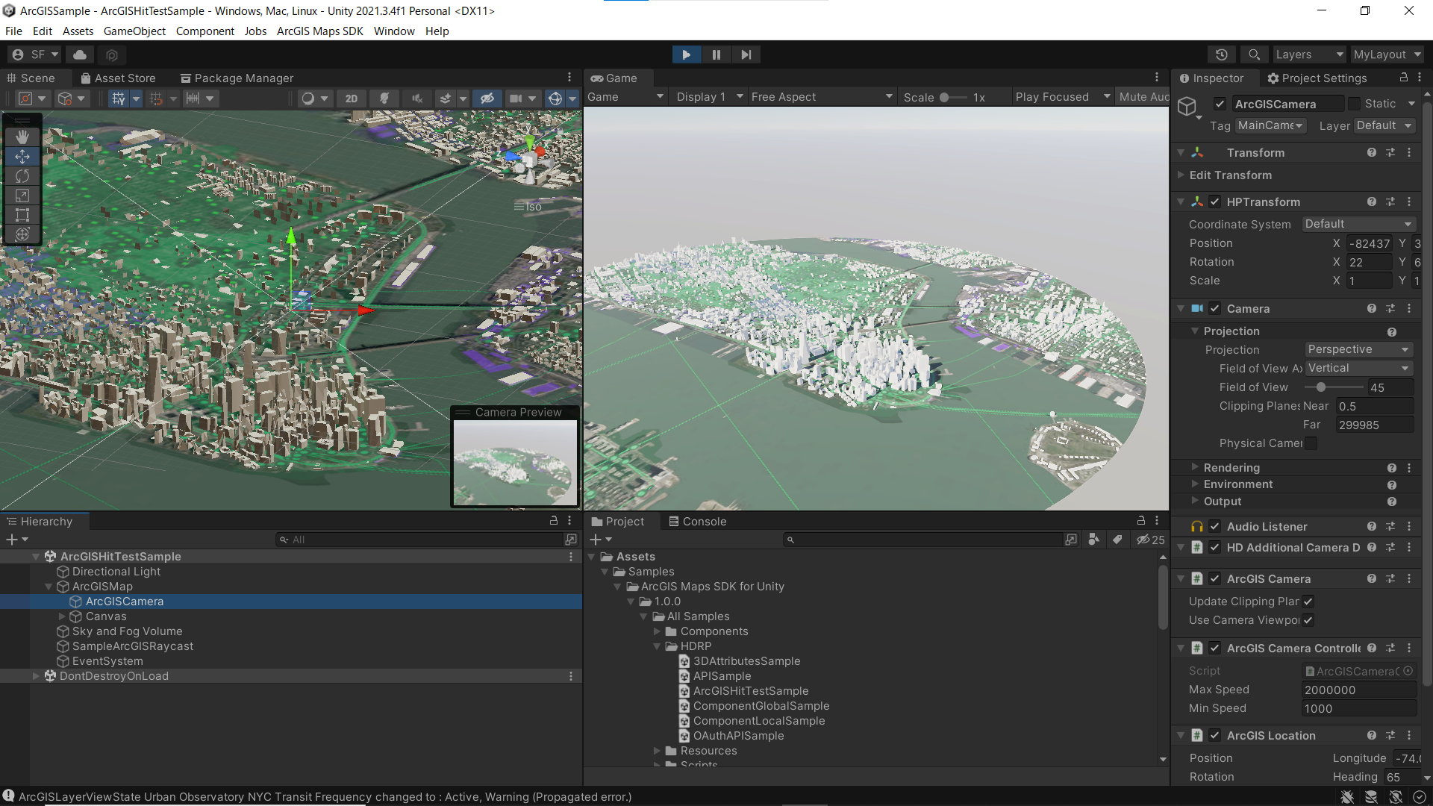Collapse the HDRP folder in the Project panel
The height and width of the screenshot is (806, 1433).
(x=657, y=646)
